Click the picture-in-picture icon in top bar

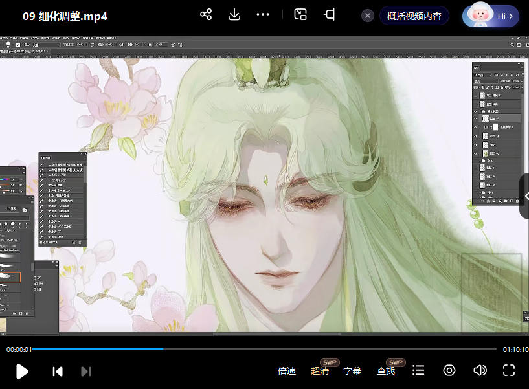click(x=300, y=15)
